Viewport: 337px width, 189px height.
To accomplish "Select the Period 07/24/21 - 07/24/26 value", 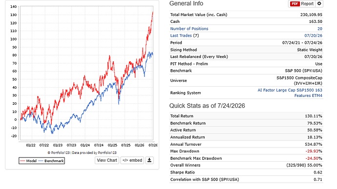I will (x=302, y=43).
